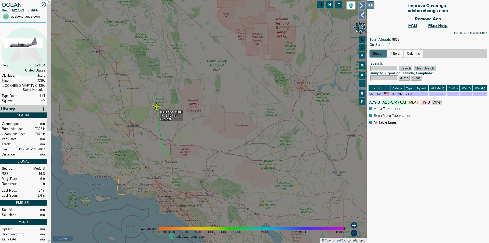Switch to the Search tab

[x=378, y=54]
